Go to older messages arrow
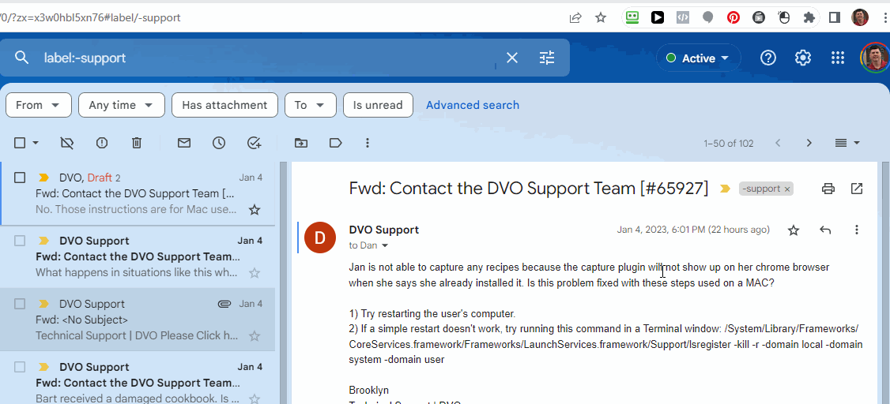Image resolution: width=890 pixels, height=404 pixels. coord(809,143)
